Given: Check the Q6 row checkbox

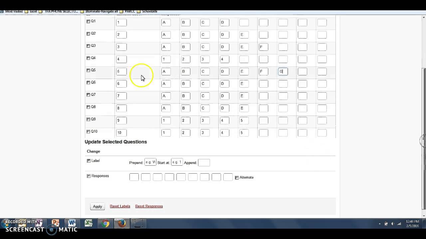Looking at the screenshot, I should pyautogui.click(x=88, y=83).
